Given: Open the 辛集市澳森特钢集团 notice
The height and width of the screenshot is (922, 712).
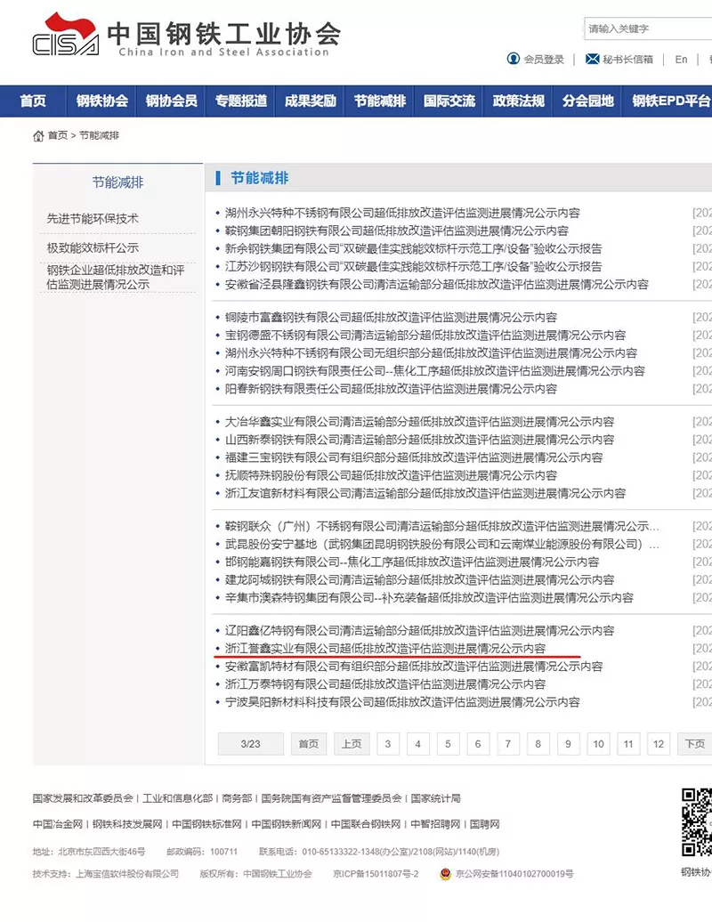Looking at the screenshot, I should coord(429,598).
